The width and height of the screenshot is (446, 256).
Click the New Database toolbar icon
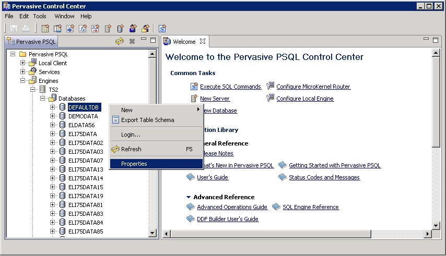coord(120,28)
